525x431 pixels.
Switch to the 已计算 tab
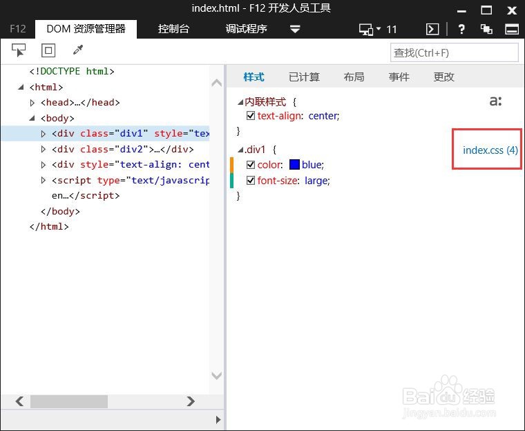[304, 77]
